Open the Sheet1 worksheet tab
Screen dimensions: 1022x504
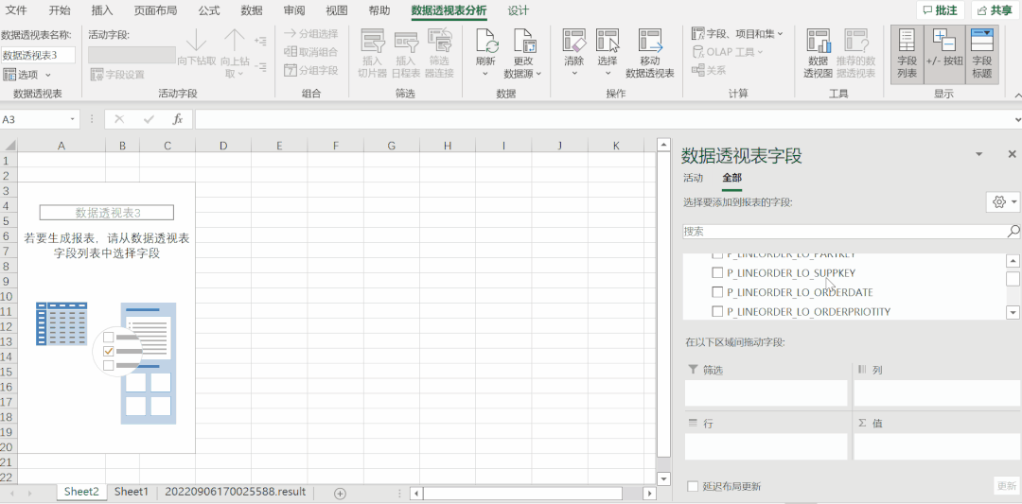[132, 492]
